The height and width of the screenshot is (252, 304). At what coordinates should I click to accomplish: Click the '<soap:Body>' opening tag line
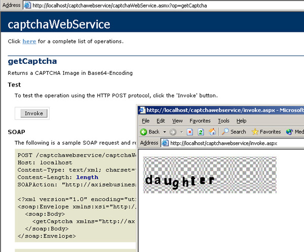(45, 214)
